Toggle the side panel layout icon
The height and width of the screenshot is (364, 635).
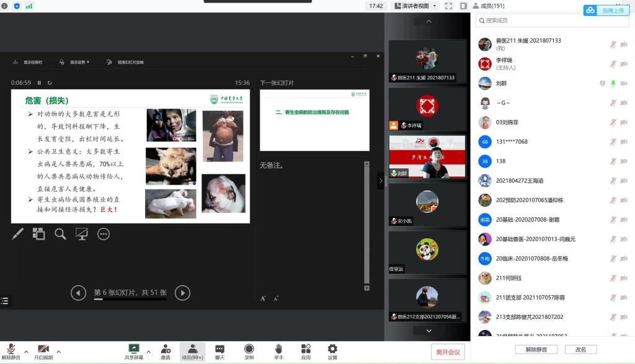point(463,6)
